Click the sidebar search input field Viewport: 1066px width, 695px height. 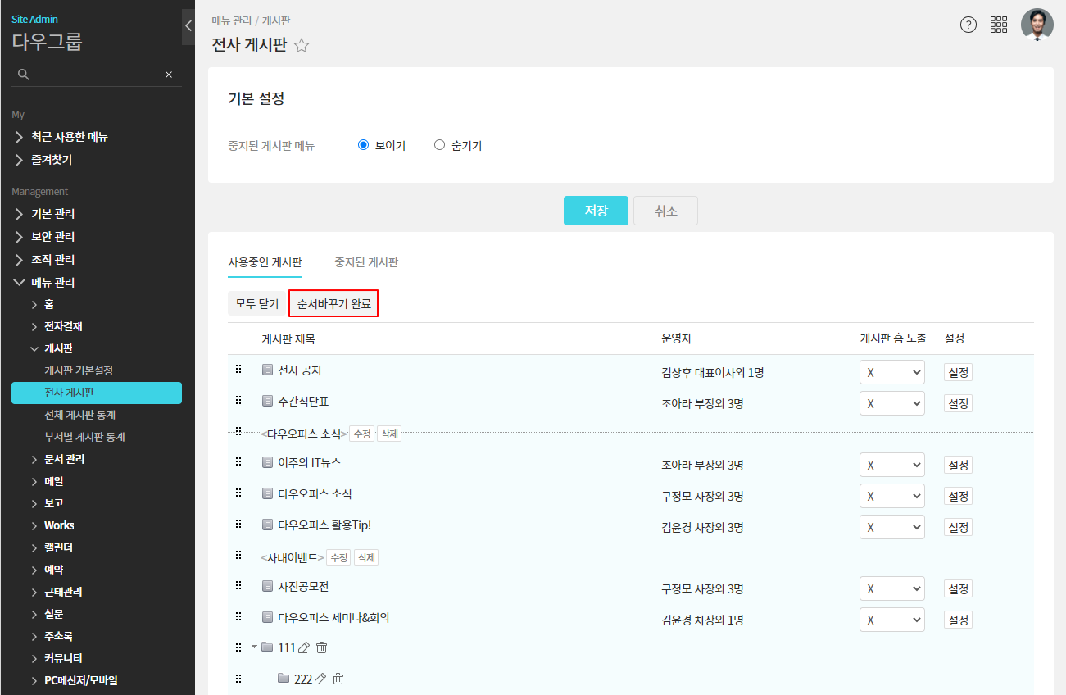point(94,75)
